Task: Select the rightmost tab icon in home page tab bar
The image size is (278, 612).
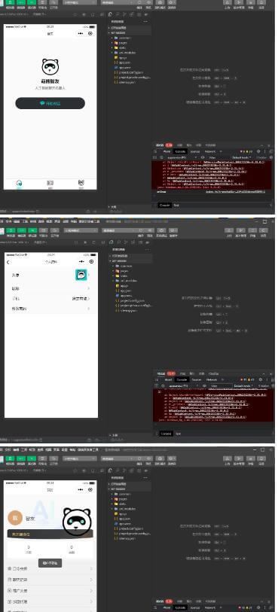Action: (x=81, y=183)
